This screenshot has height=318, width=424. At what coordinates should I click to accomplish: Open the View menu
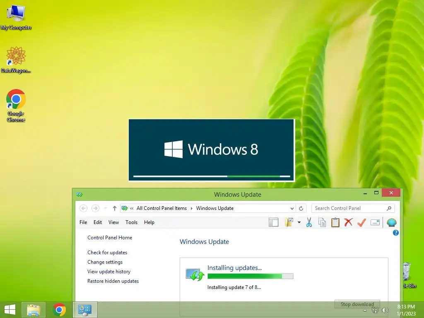click(x=113, y=222)
